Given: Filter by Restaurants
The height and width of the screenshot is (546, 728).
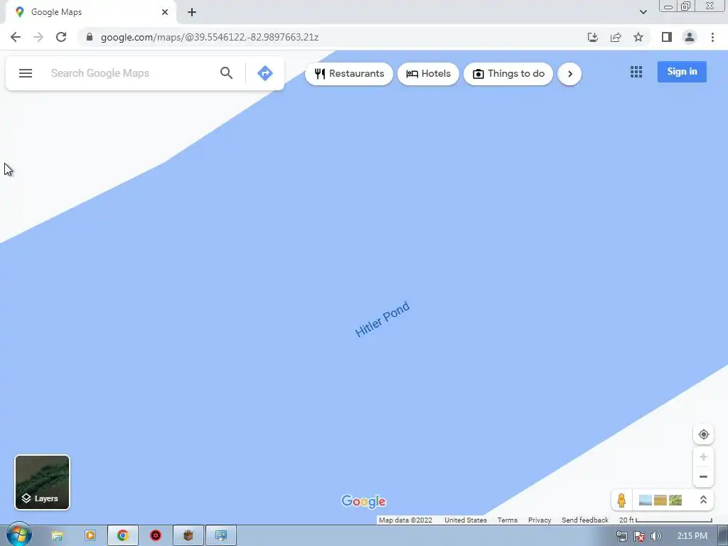Looking at the screenshot, I should pos(349,74).
